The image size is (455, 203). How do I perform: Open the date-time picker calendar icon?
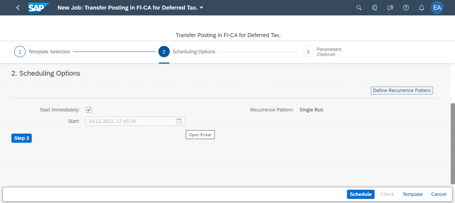pos(180,121)
